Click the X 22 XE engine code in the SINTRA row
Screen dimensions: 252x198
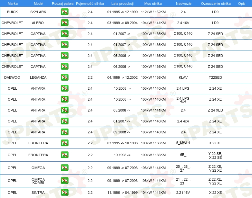215,193
